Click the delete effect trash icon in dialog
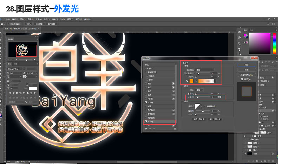The height and width of the screenshot is (164, 281). coord(175,129)
